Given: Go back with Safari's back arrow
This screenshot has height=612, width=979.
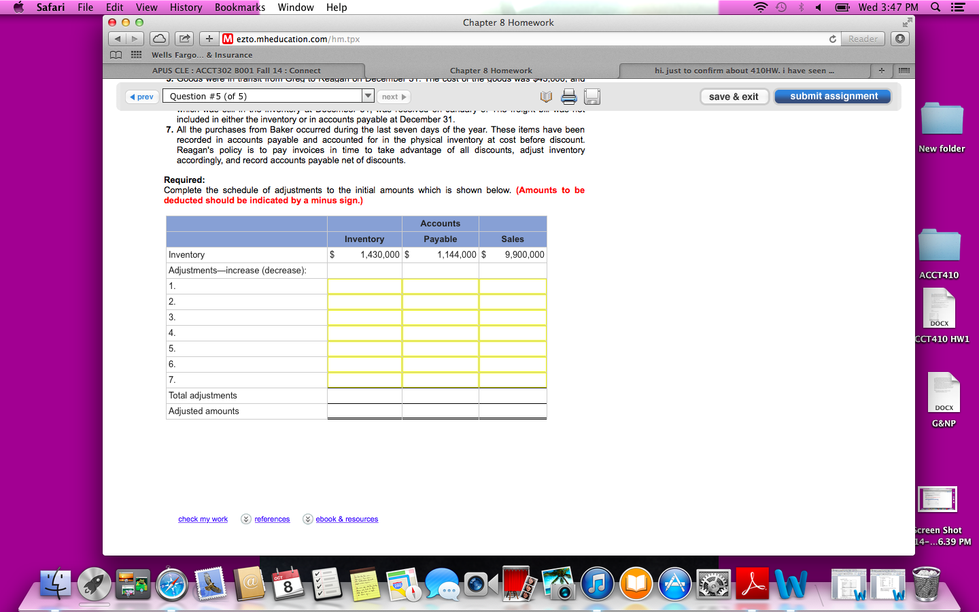Looking at the screenshot, I should pos(118,39).
